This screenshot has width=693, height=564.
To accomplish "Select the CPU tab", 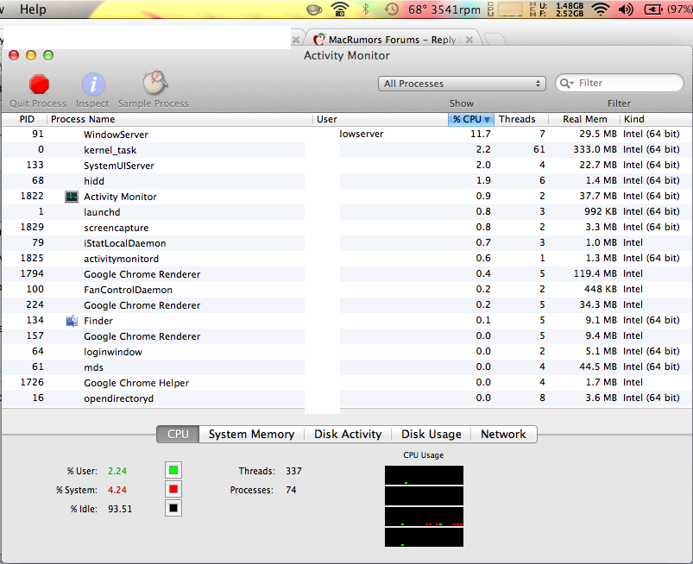I will coord(178,434).
